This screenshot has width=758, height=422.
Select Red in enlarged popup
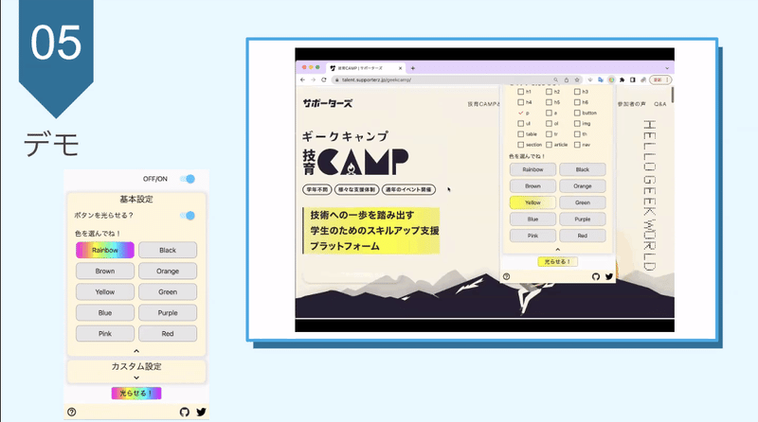point(168,334)
